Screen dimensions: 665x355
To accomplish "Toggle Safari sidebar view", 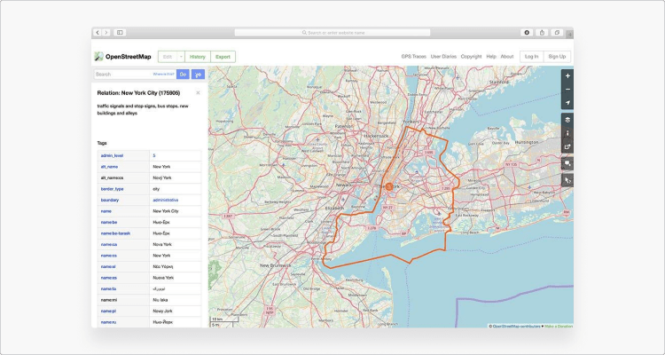I will coord(120,32).
